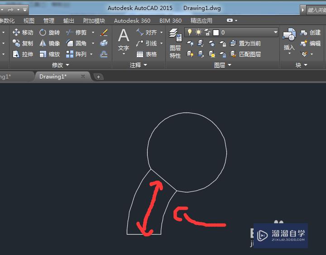Open the Insert (插入) dropdown arrow

click(x=289, y=54)
